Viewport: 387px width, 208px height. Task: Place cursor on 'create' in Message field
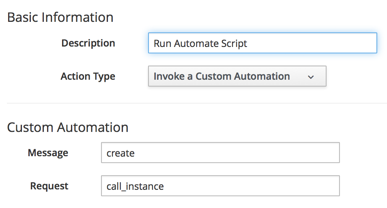point(120,153)
